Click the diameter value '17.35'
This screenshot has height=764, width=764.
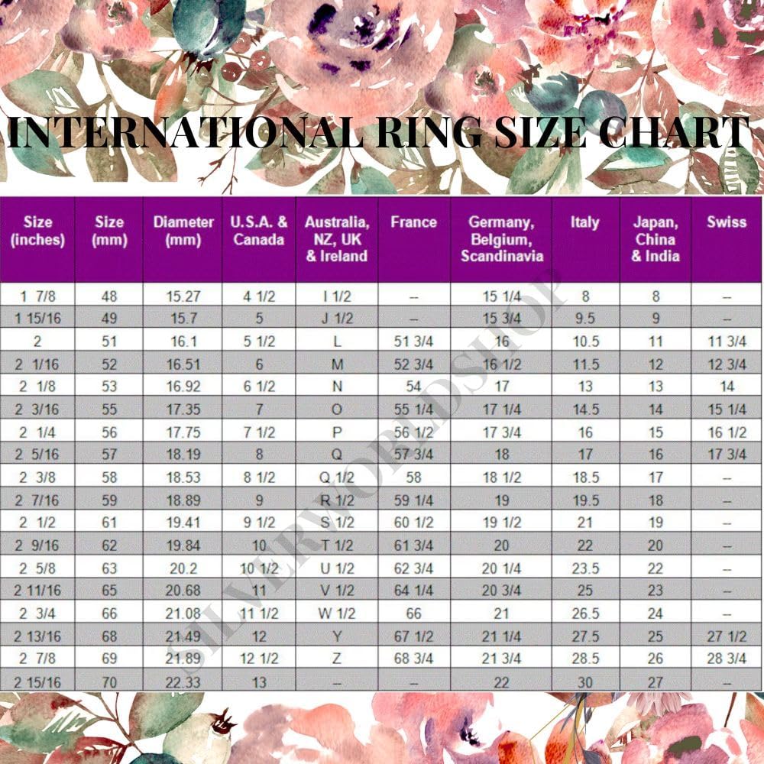point(183,410)
